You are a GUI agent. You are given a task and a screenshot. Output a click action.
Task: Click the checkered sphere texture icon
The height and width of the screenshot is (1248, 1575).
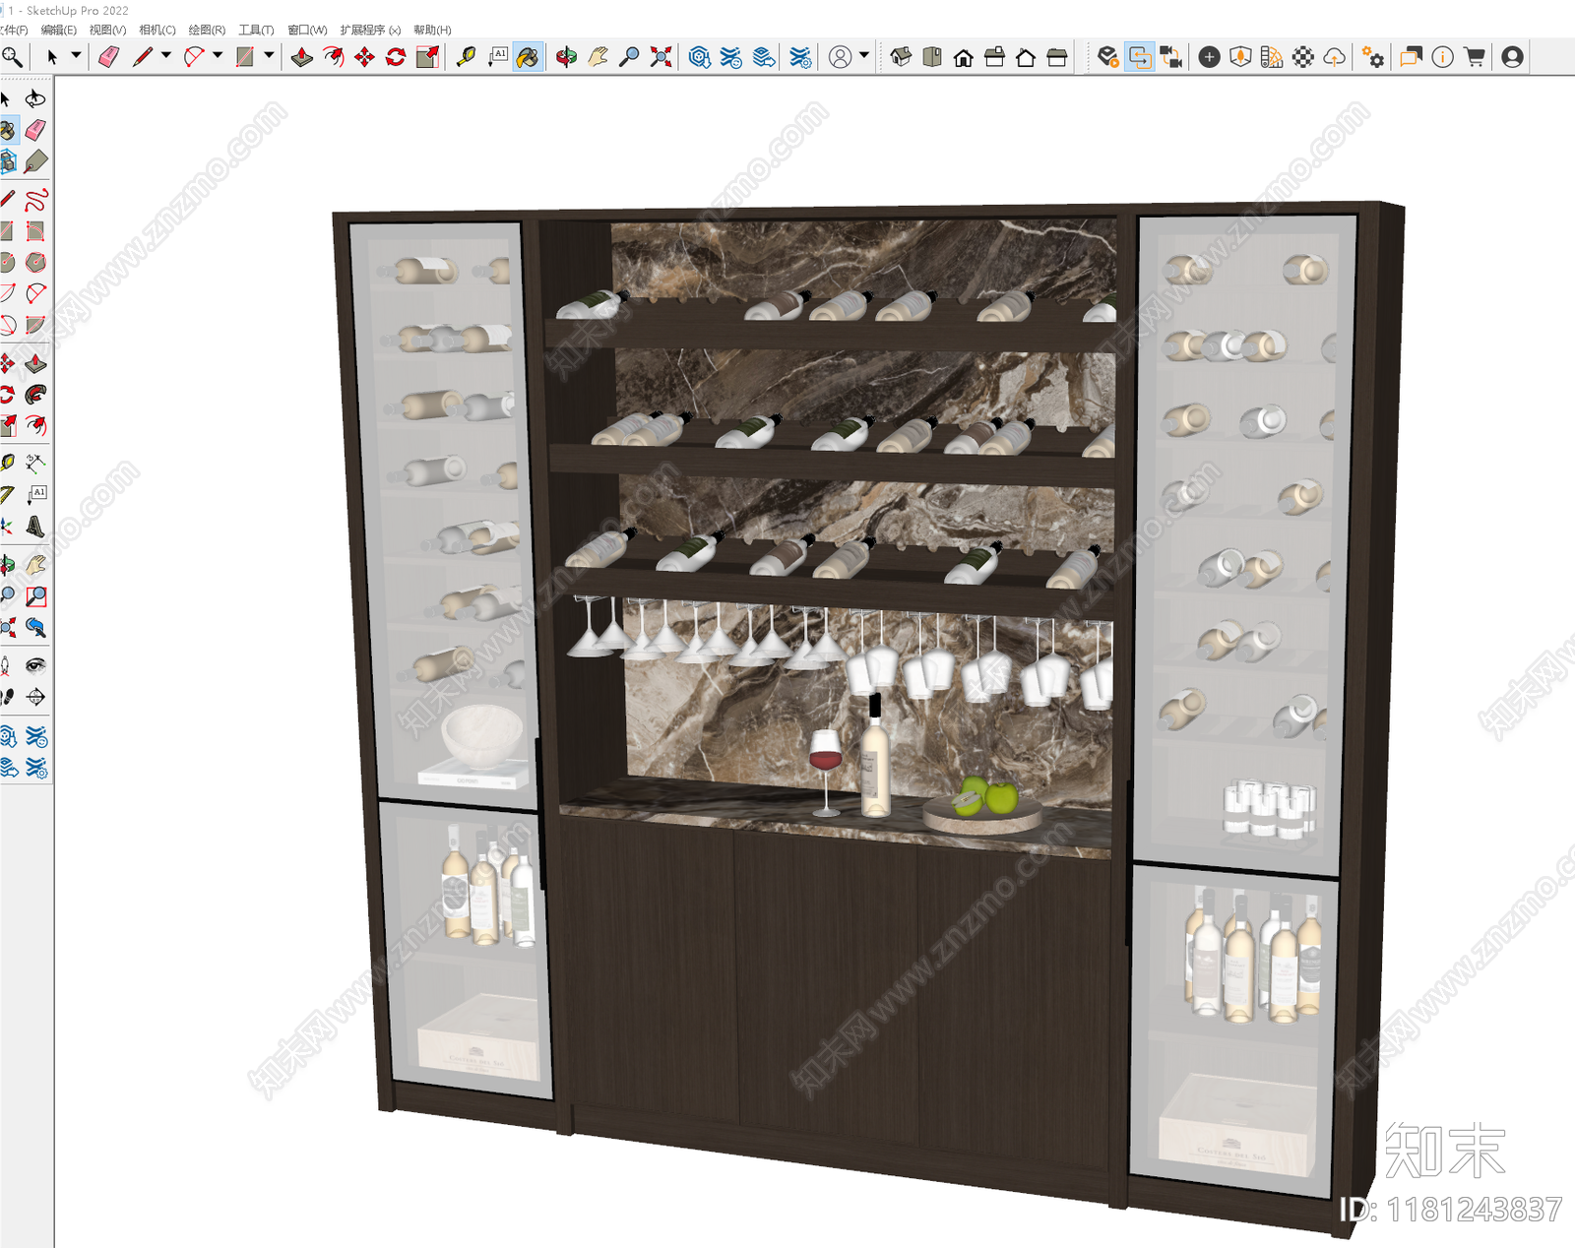(x=1303, y=57)
